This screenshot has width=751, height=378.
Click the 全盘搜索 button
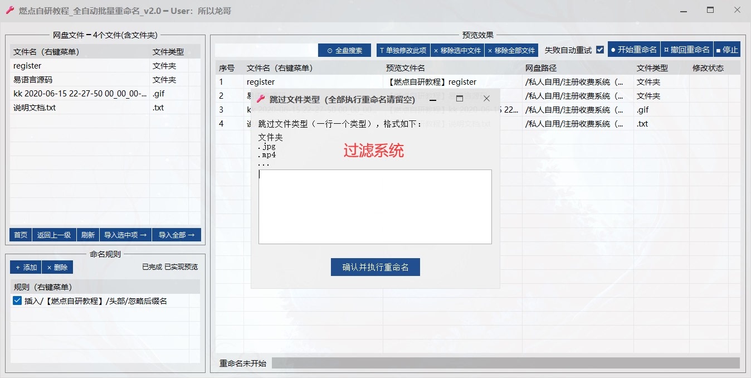coord(344,50)
